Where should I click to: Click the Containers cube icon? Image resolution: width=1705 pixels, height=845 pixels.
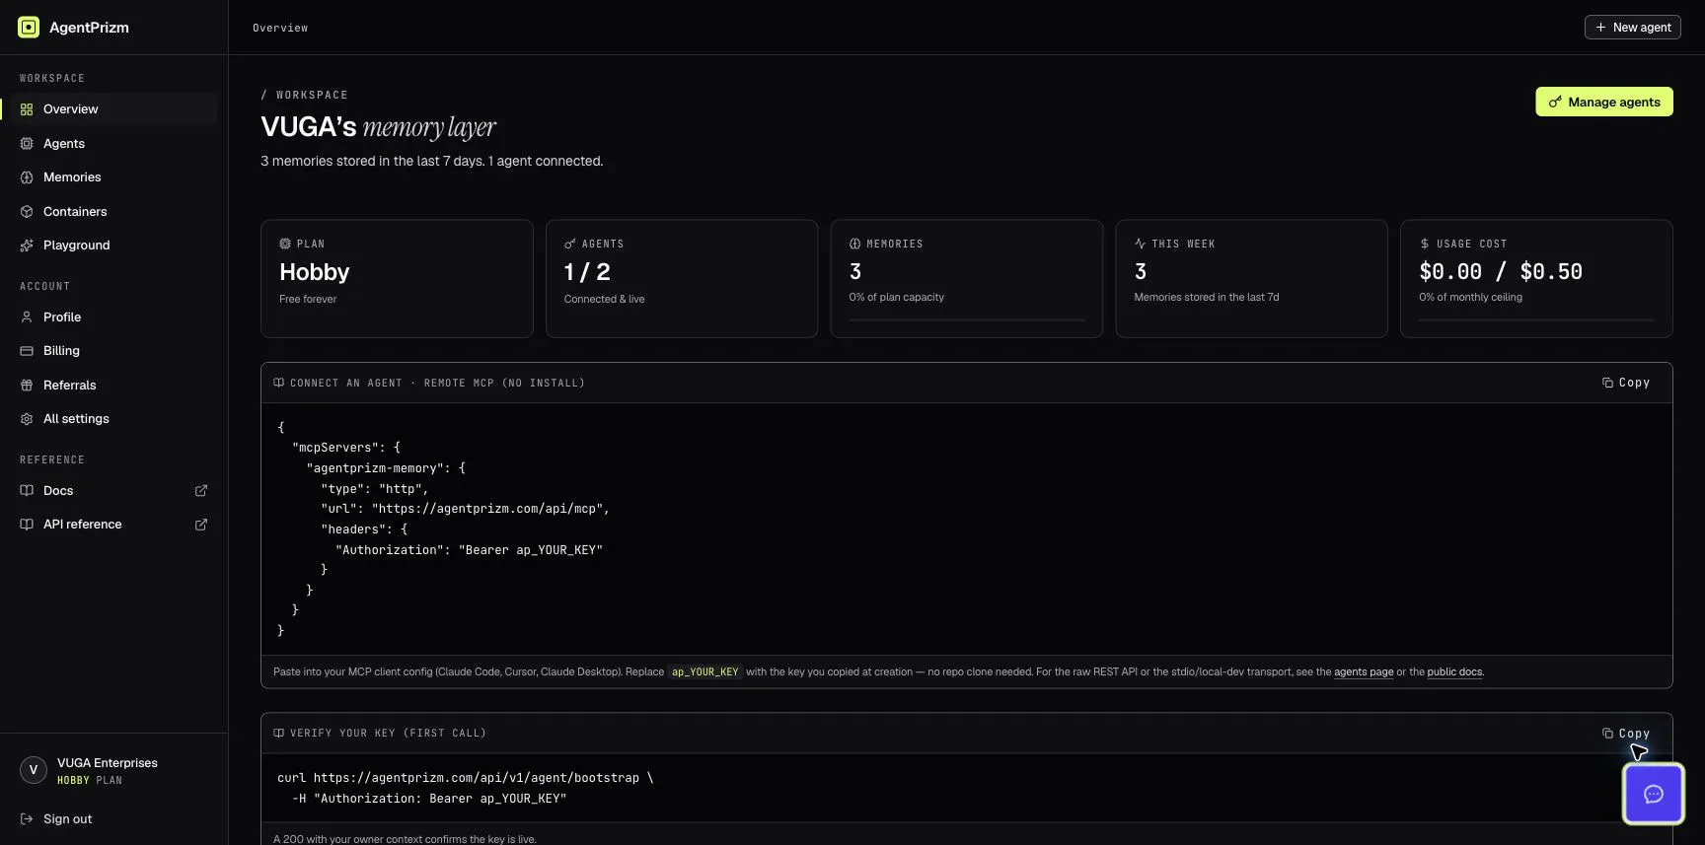(27, 212)
